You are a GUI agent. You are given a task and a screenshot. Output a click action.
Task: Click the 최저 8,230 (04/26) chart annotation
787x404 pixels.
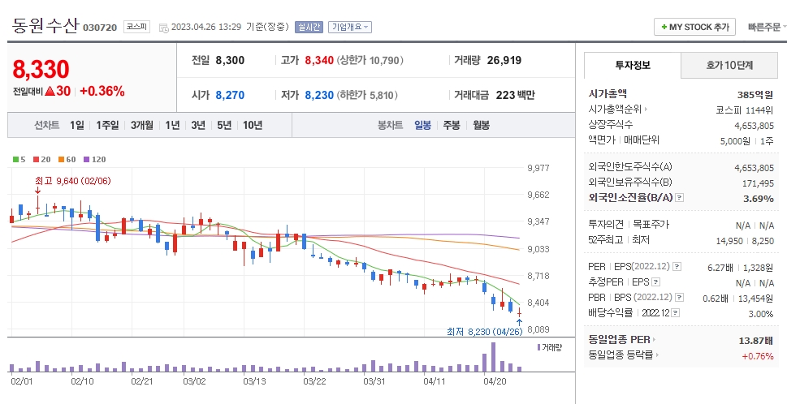[x=484, y=332]
